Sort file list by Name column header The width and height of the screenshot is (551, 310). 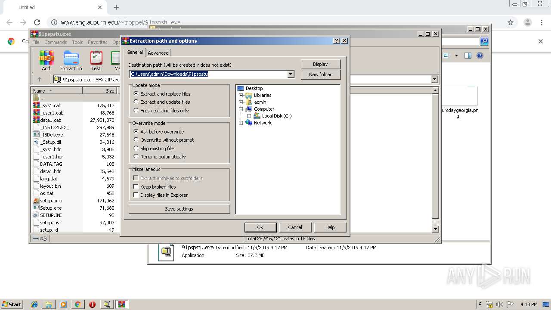[57, 91]
